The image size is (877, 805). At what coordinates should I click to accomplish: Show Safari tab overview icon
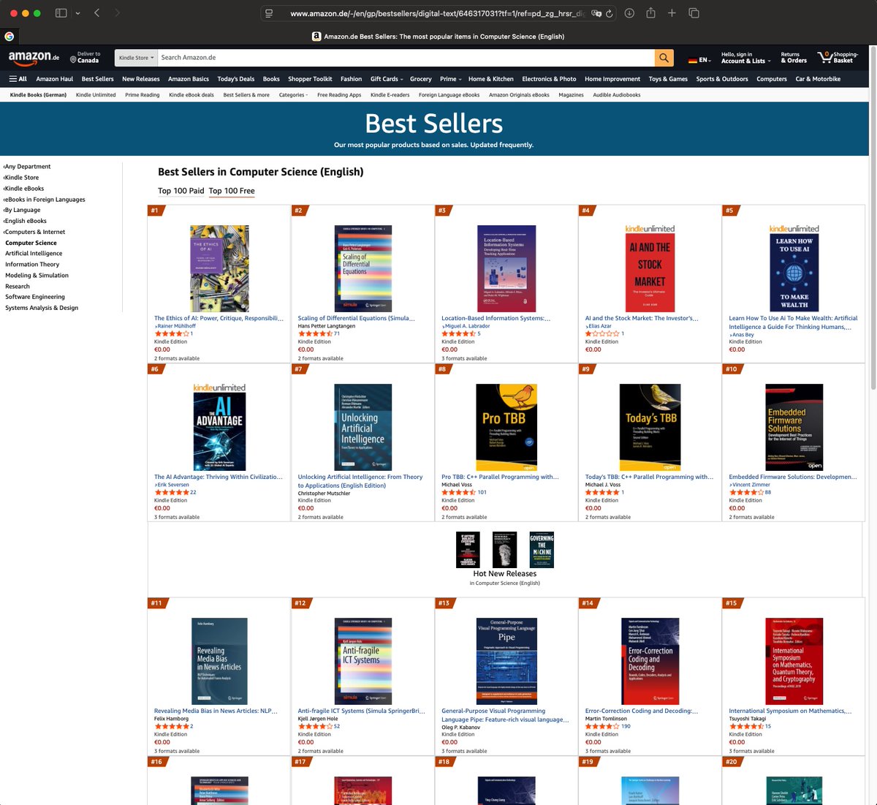694,13
